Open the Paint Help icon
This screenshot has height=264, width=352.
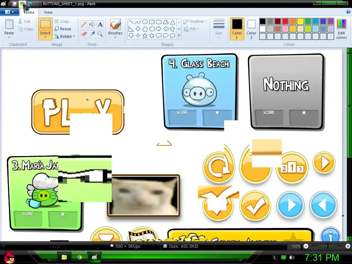coord(348,12)
